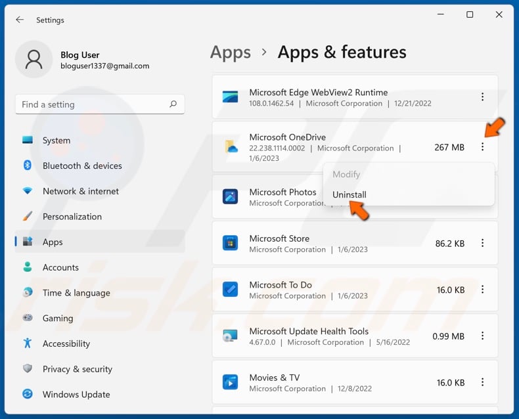Click the Microsoft Update Health Tools icon
Screen dimensions: 519x419
(230, 336)
